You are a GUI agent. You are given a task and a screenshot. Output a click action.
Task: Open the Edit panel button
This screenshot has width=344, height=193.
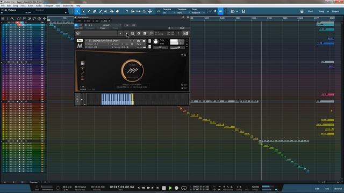tap(317, 189)
